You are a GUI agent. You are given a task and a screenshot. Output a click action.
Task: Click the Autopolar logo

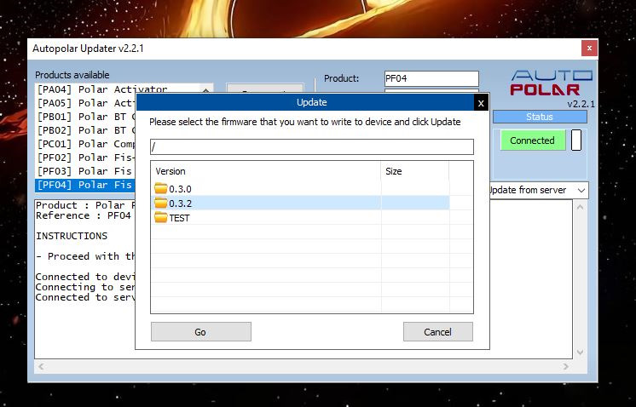point(551,83)
